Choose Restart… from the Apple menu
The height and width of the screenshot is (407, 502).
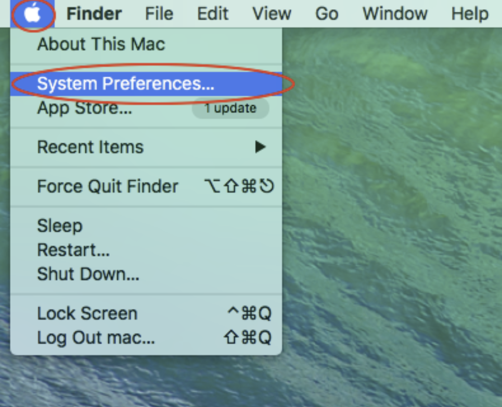click(146, 250)
